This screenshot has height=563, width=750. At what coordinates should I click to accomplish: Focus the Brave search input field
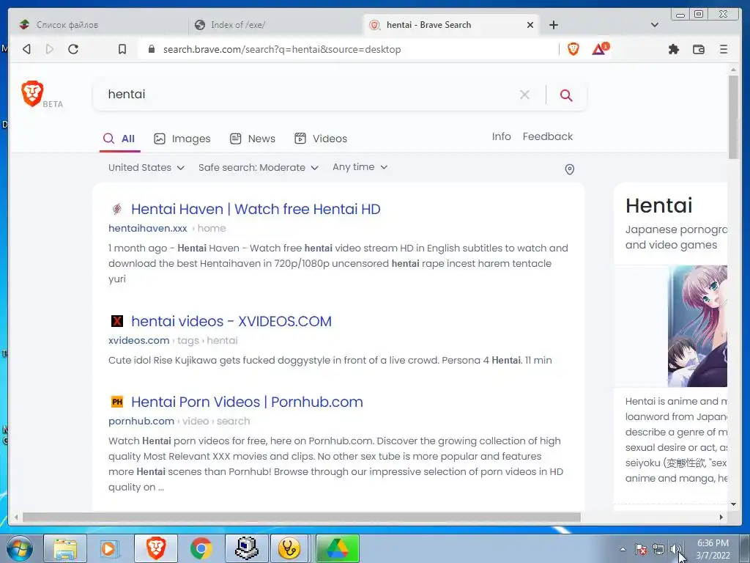pos(306,95)
